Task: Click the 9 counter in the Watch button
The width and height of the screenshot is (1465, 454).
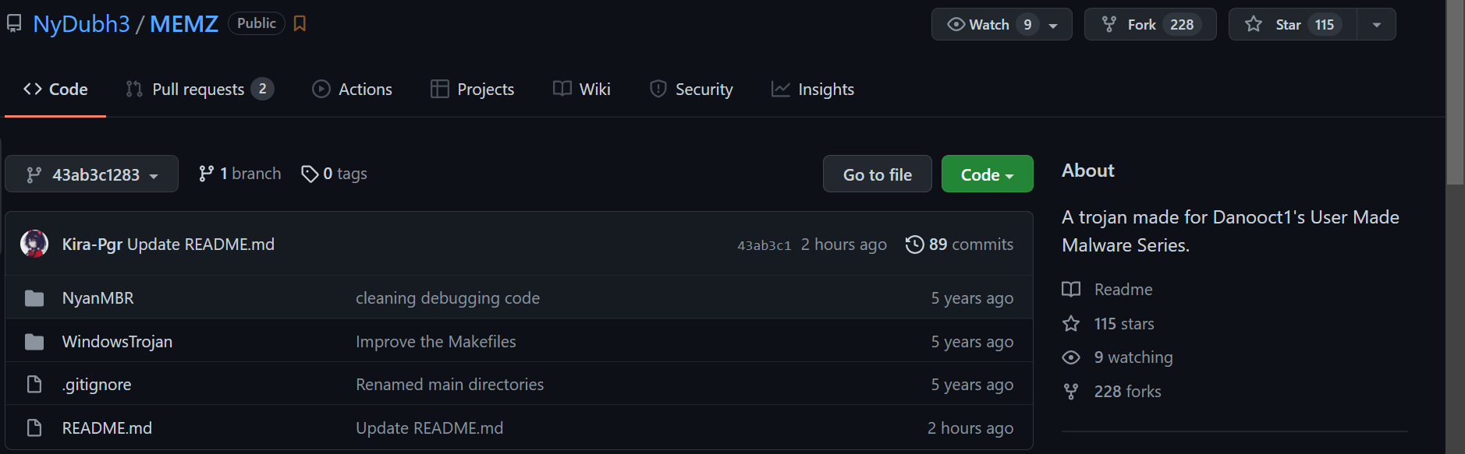Action: tap(1027, 25)
